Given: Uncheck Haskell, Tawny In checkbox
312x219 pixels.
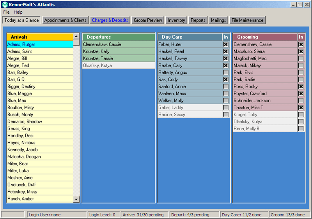Looking at the screenshot, I should click(226, 58).
